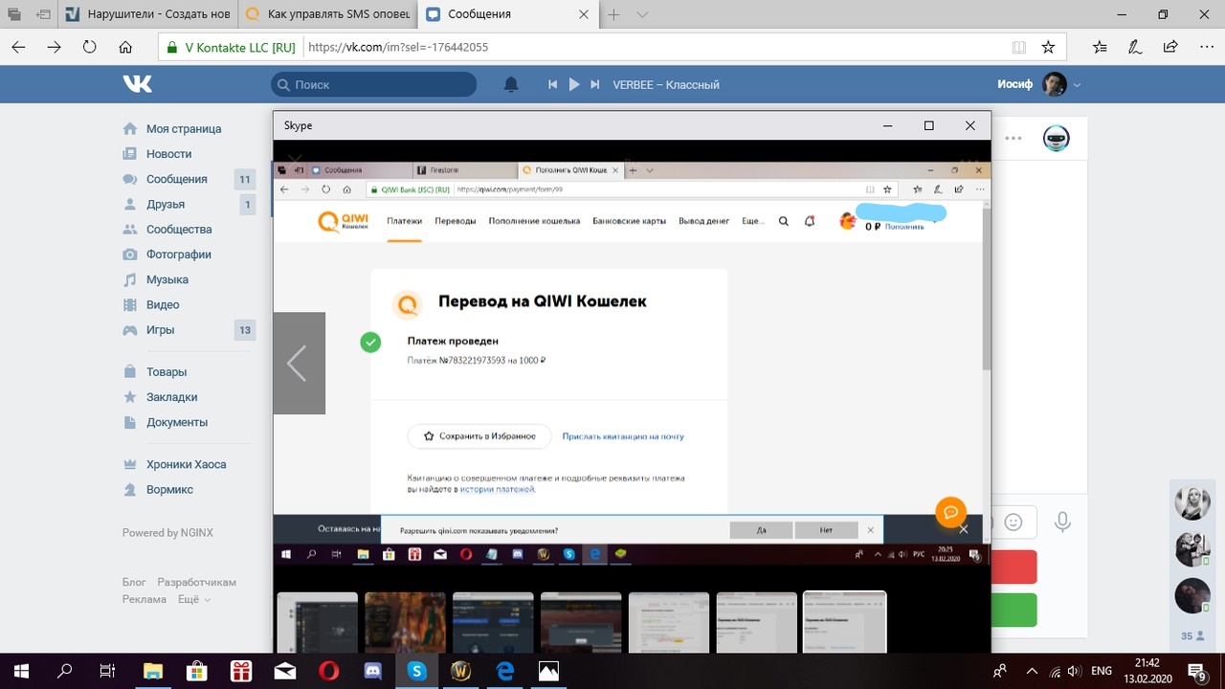Expand the profile menu chevron next to avatar
This screenshot has width=1225, height=689.
tap(1077, 85)
